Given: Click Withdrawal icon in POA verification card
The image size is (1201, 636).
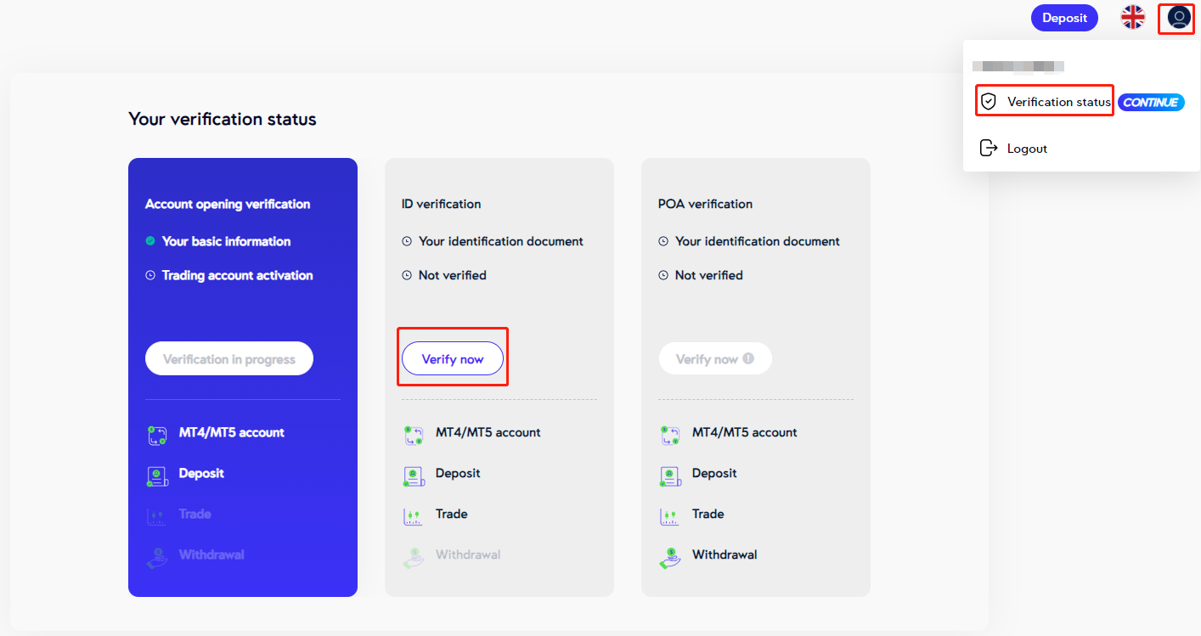Looking at the screenshot, I should (670, 557).
